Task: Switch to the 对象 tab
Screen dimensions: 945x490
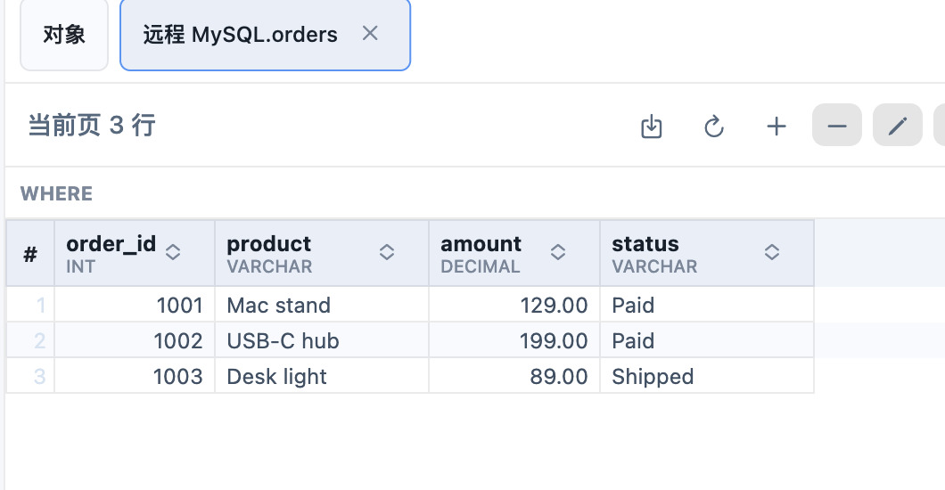Action: [64, 35]
